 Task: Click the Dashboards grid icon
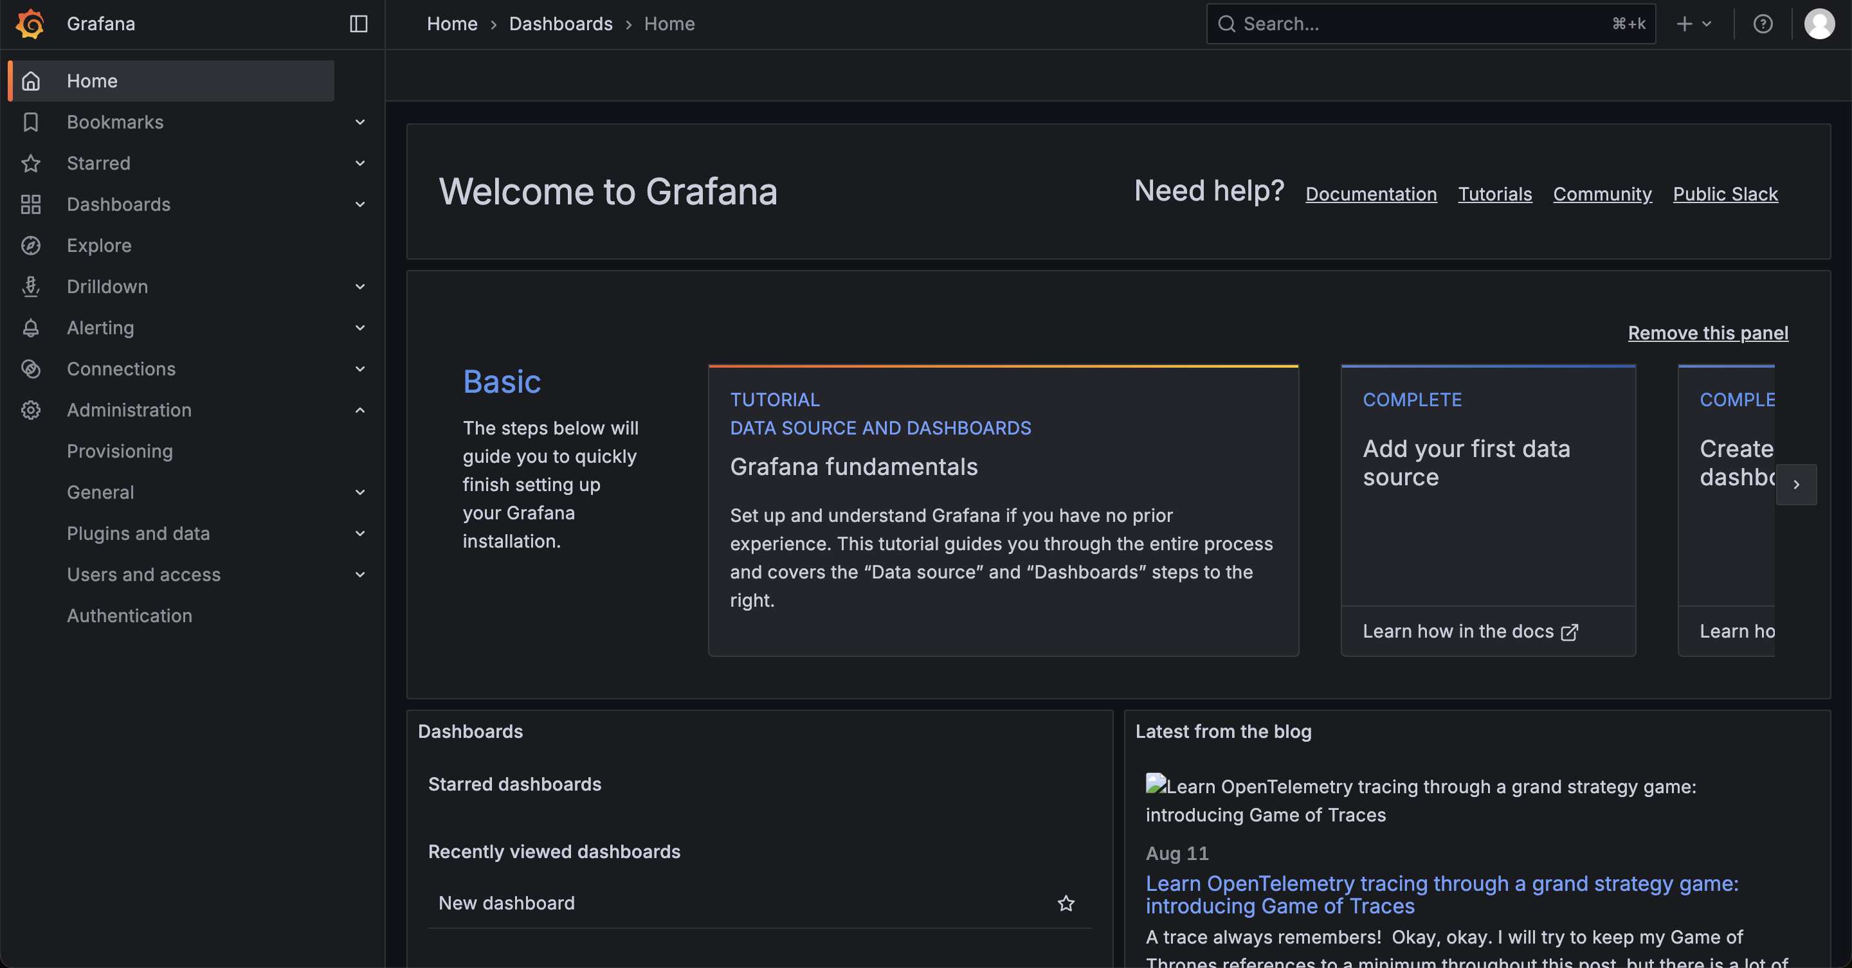click(x=31, y=204)
